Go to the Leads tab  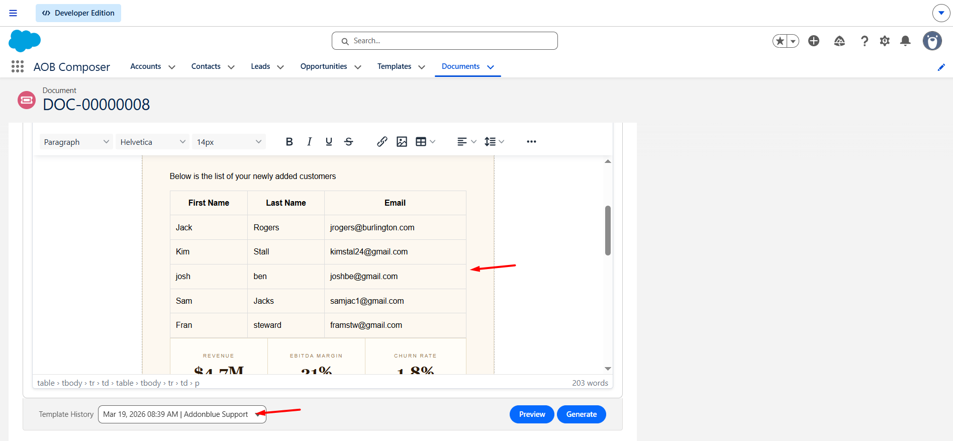pyautogui.click(x=260, y=66)
